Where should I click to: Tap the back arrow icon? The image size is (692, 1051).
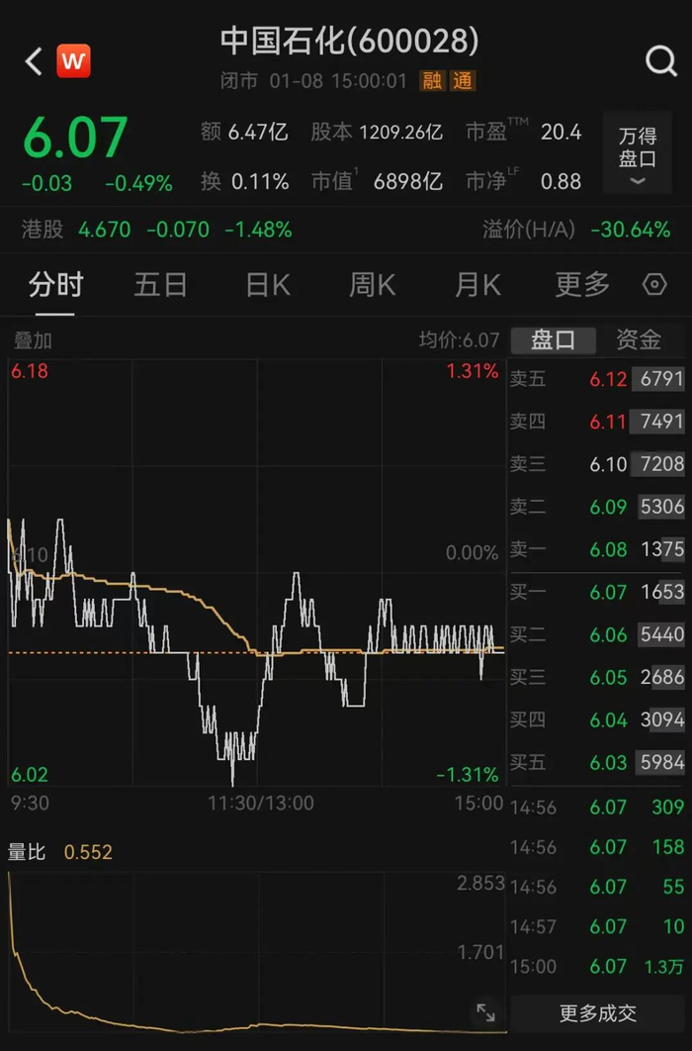pos(35,61)
